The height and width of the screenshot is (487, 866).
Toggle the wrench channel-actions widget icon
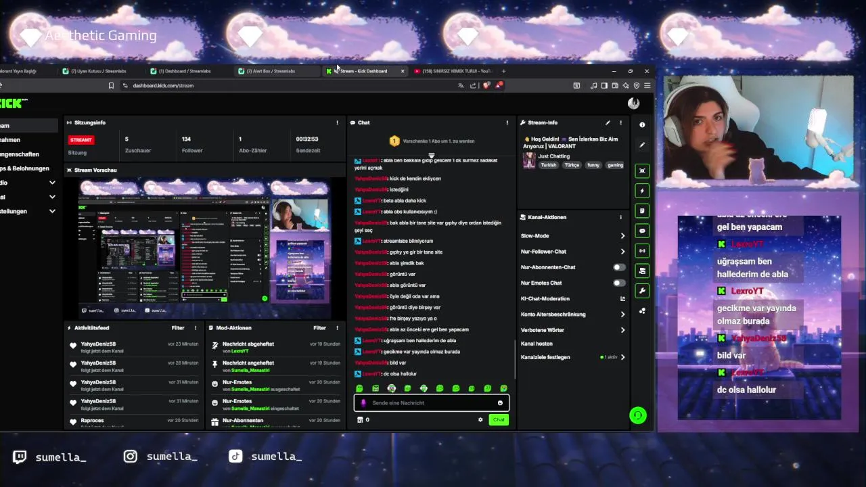point(642,291)
